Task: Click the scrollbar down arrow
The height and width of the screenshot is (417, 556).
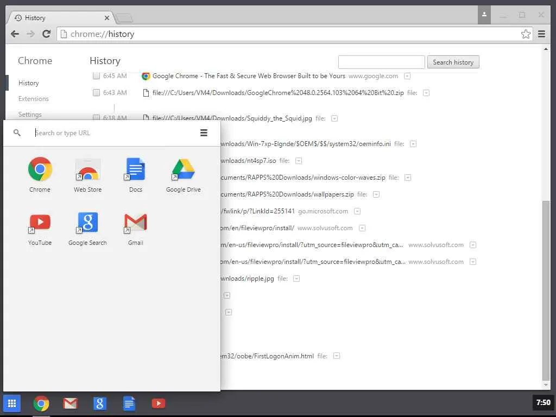Action: tap(546, 385)
